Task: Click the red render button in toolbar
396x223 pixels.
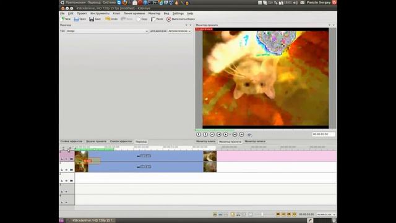Action: coord(169,19)
